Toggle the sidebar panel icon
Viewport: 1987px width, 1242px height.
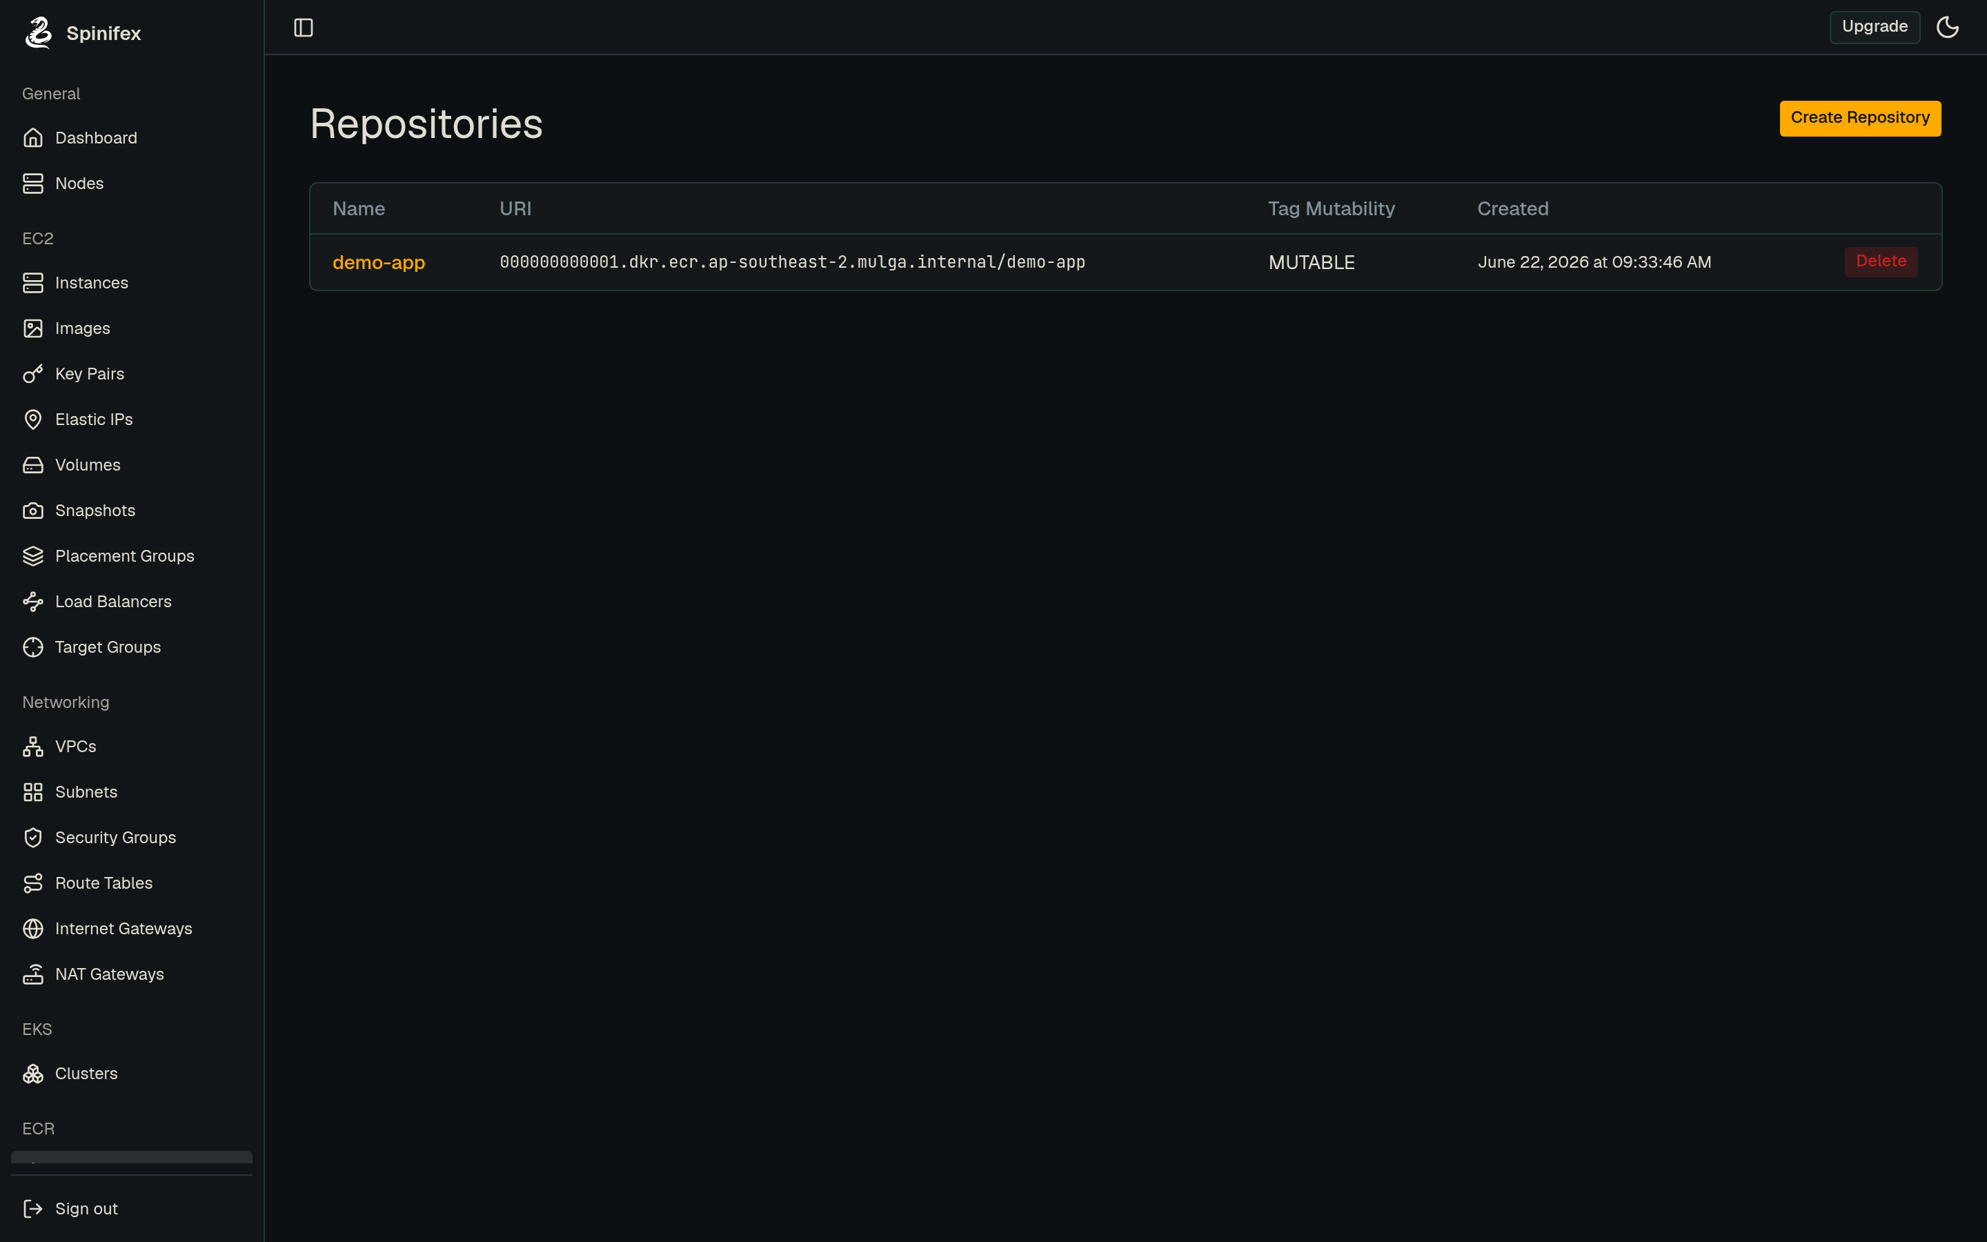point(304,28)
